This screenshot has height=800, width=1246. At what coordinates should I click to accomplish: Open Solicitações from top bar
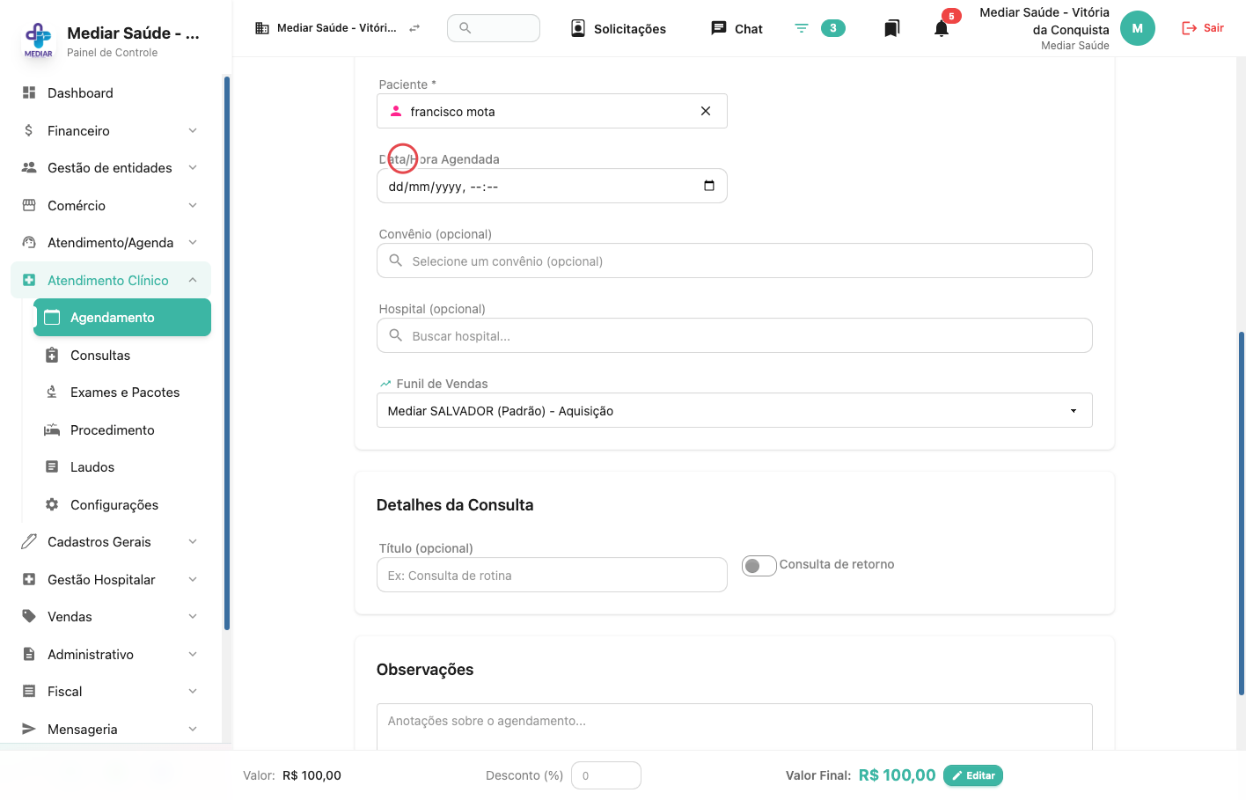tap(619, 28)
